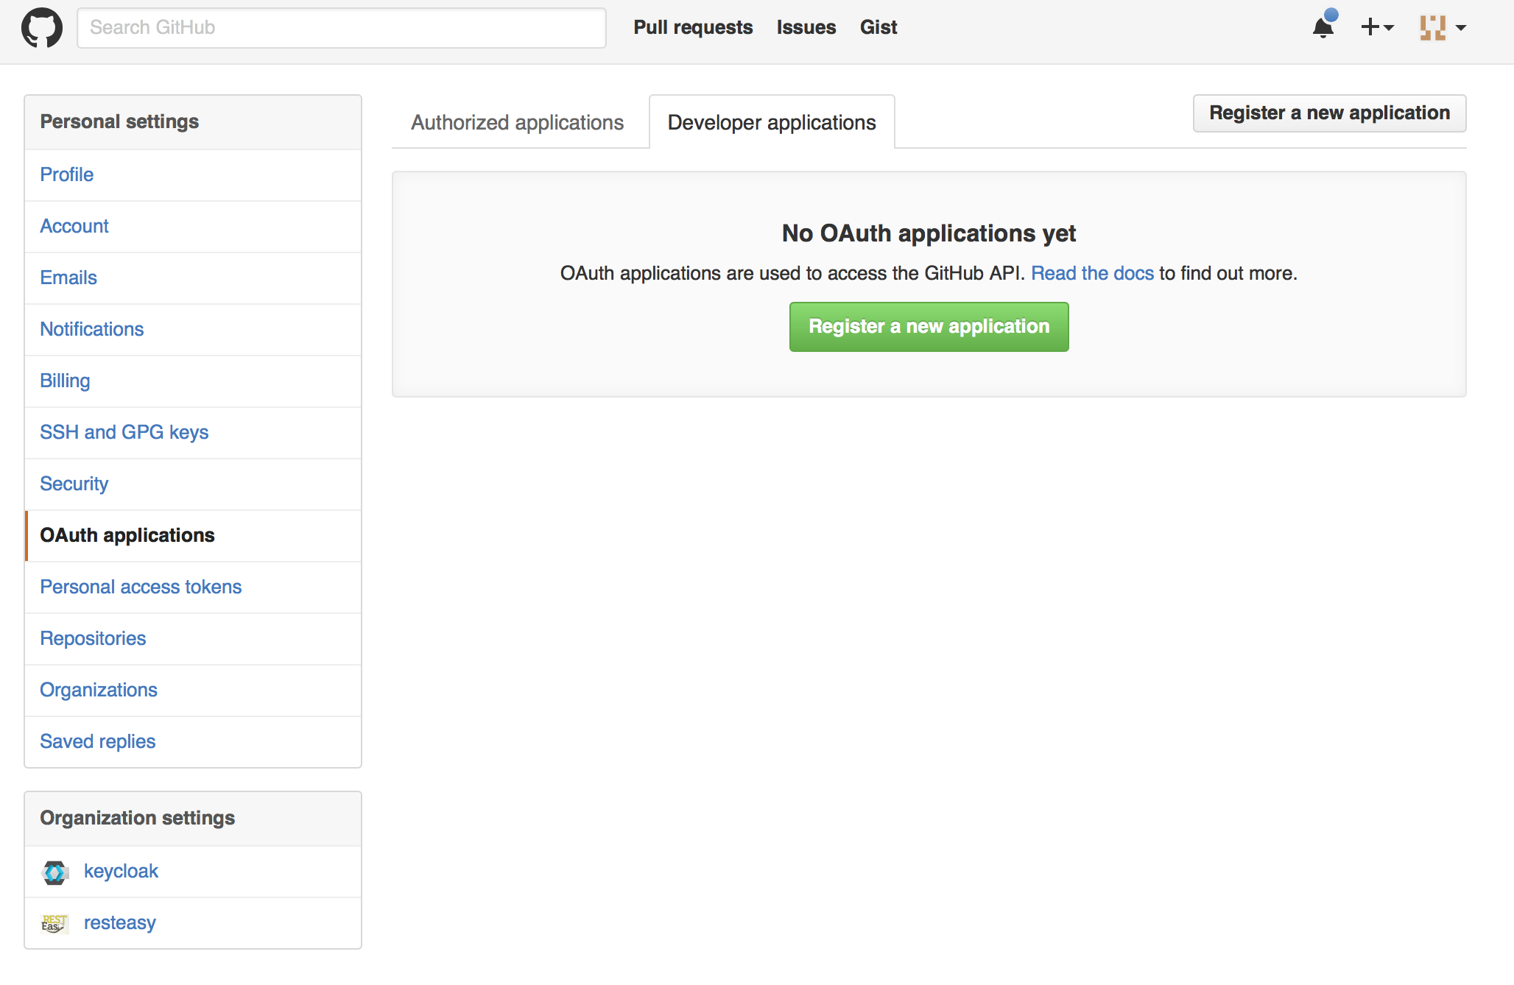The height and width of the screenshot is (985, 1514).
Task: Switch to the Authorized applications tab
Action: [517, 122]
